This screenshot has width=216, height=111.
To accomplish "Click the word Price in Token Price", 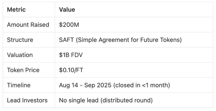I will (33, 70).
